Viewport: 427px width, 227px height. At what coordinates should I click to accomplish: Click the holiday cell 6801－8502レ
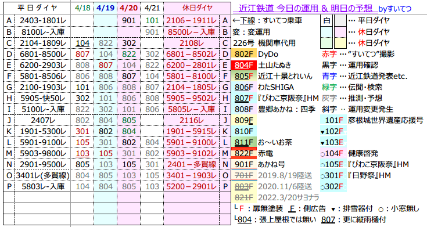click(192, 54)
